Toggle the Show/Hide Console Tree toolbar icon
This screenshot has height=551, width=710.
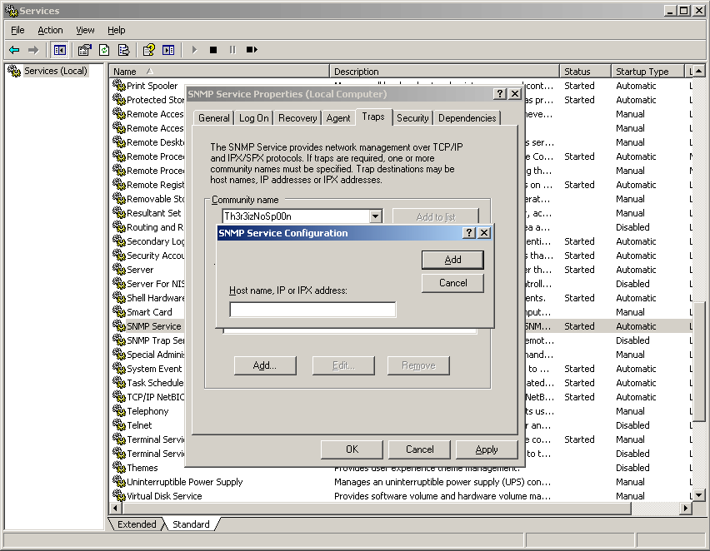click(x=59, y=50)
